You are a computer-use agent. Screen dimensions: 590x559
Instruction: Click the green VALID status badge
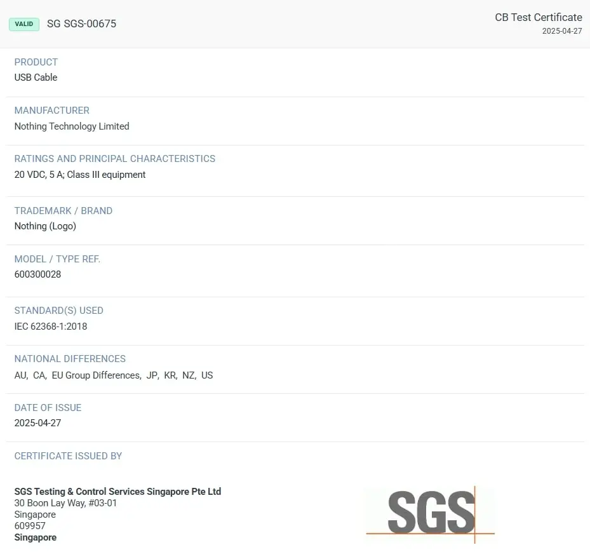pos(24,24)
